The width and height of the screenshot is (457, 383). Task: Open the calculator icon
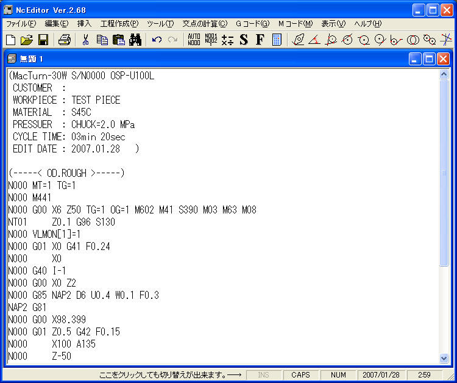(x=277, y=40)
